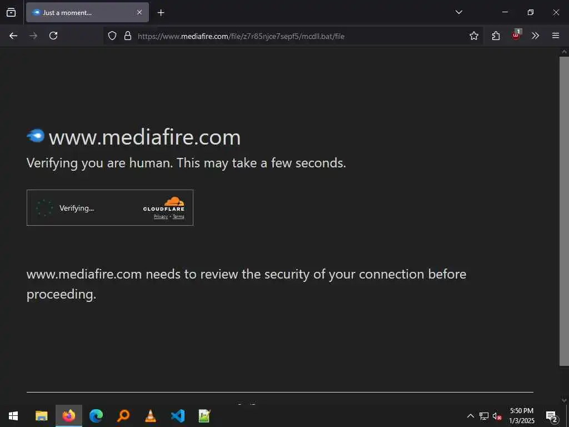Click the 'Verifying...' status text
The image size is (569, 427).
[x=77, y=208]
